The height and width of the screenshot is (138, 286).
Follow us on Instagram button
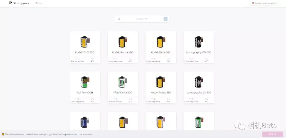(264, 3)
